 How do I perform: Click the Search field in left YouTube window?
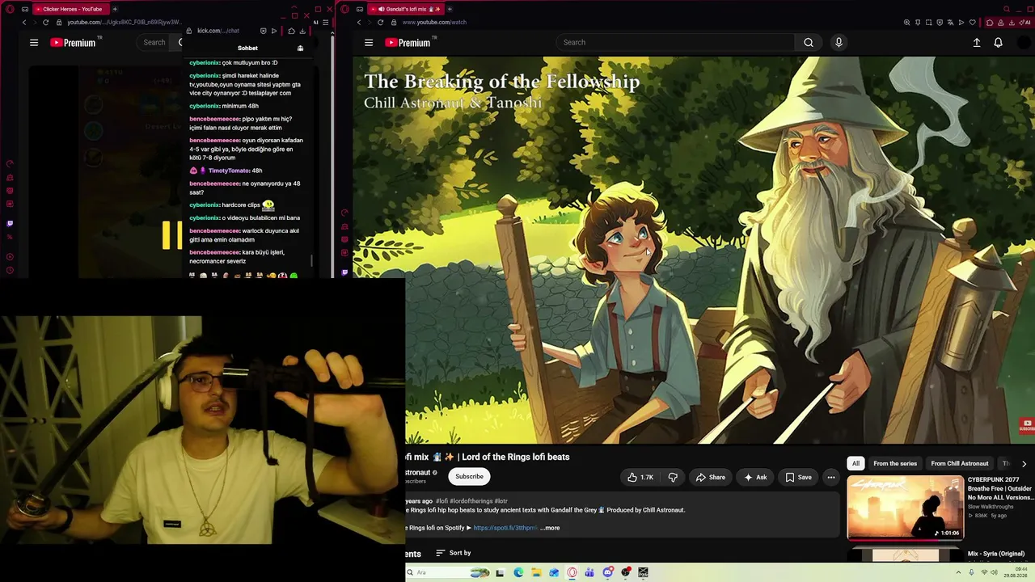tap(154, 42)
